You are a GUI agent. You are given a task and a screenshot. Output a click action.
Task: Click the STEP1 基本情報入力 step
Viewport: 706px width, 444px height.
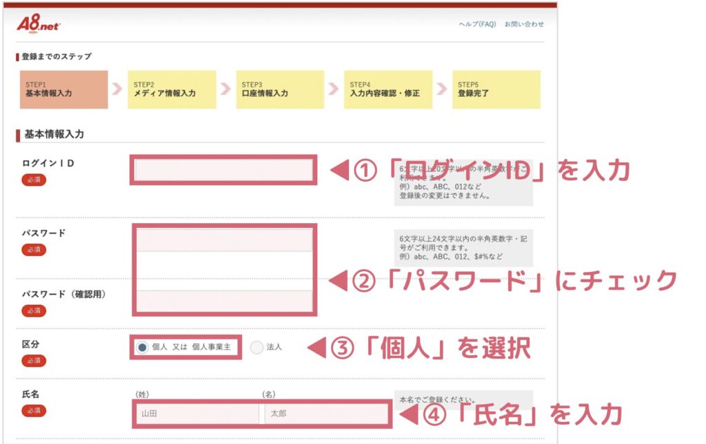click(63, 89)
